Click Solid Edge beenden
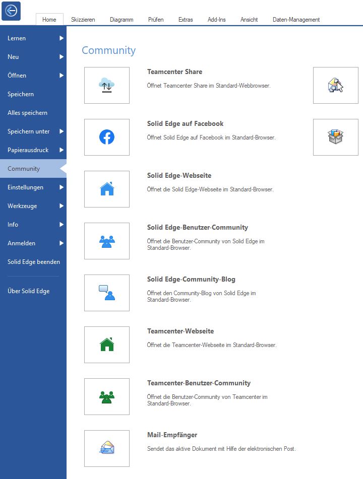This screenshot has height=479, width=363. pos(33,262)
